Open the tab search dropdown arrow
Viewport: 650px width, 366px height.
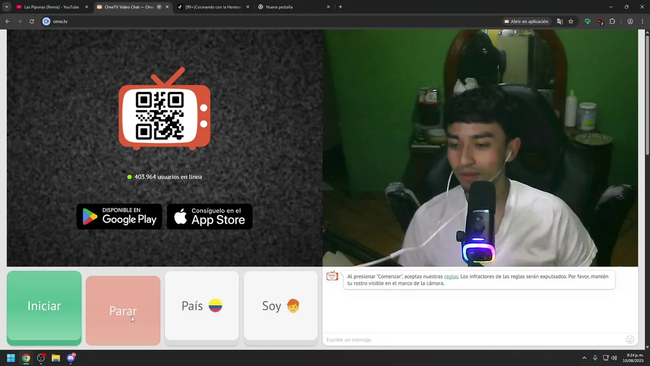[7, 7]
